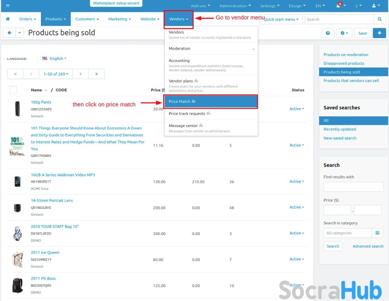Select Accounting in Vendors menu
This screenshot has height=301, width=389.
211,65
